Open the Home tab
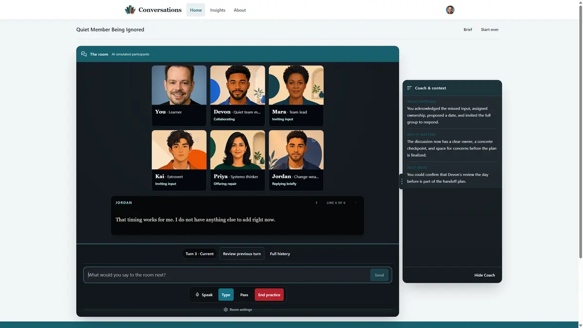Viewport: 583px width, 328px height. coord(196,10)
